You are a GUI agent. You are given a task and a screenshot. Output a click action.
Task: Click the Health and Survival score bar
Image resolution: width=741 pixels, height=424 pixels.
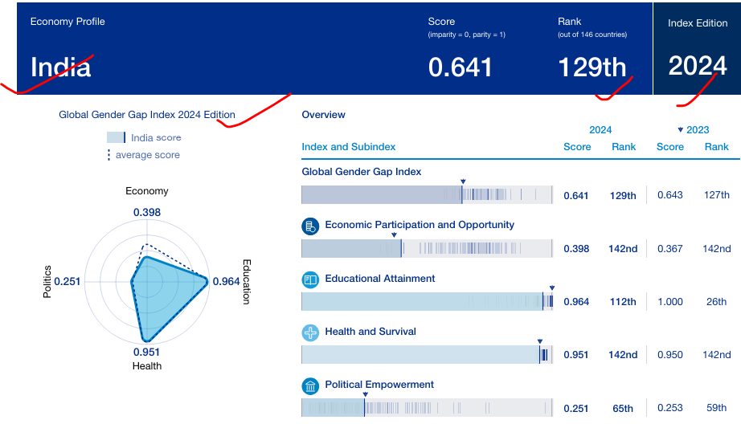pyautogui.click(x=427, y=355)
